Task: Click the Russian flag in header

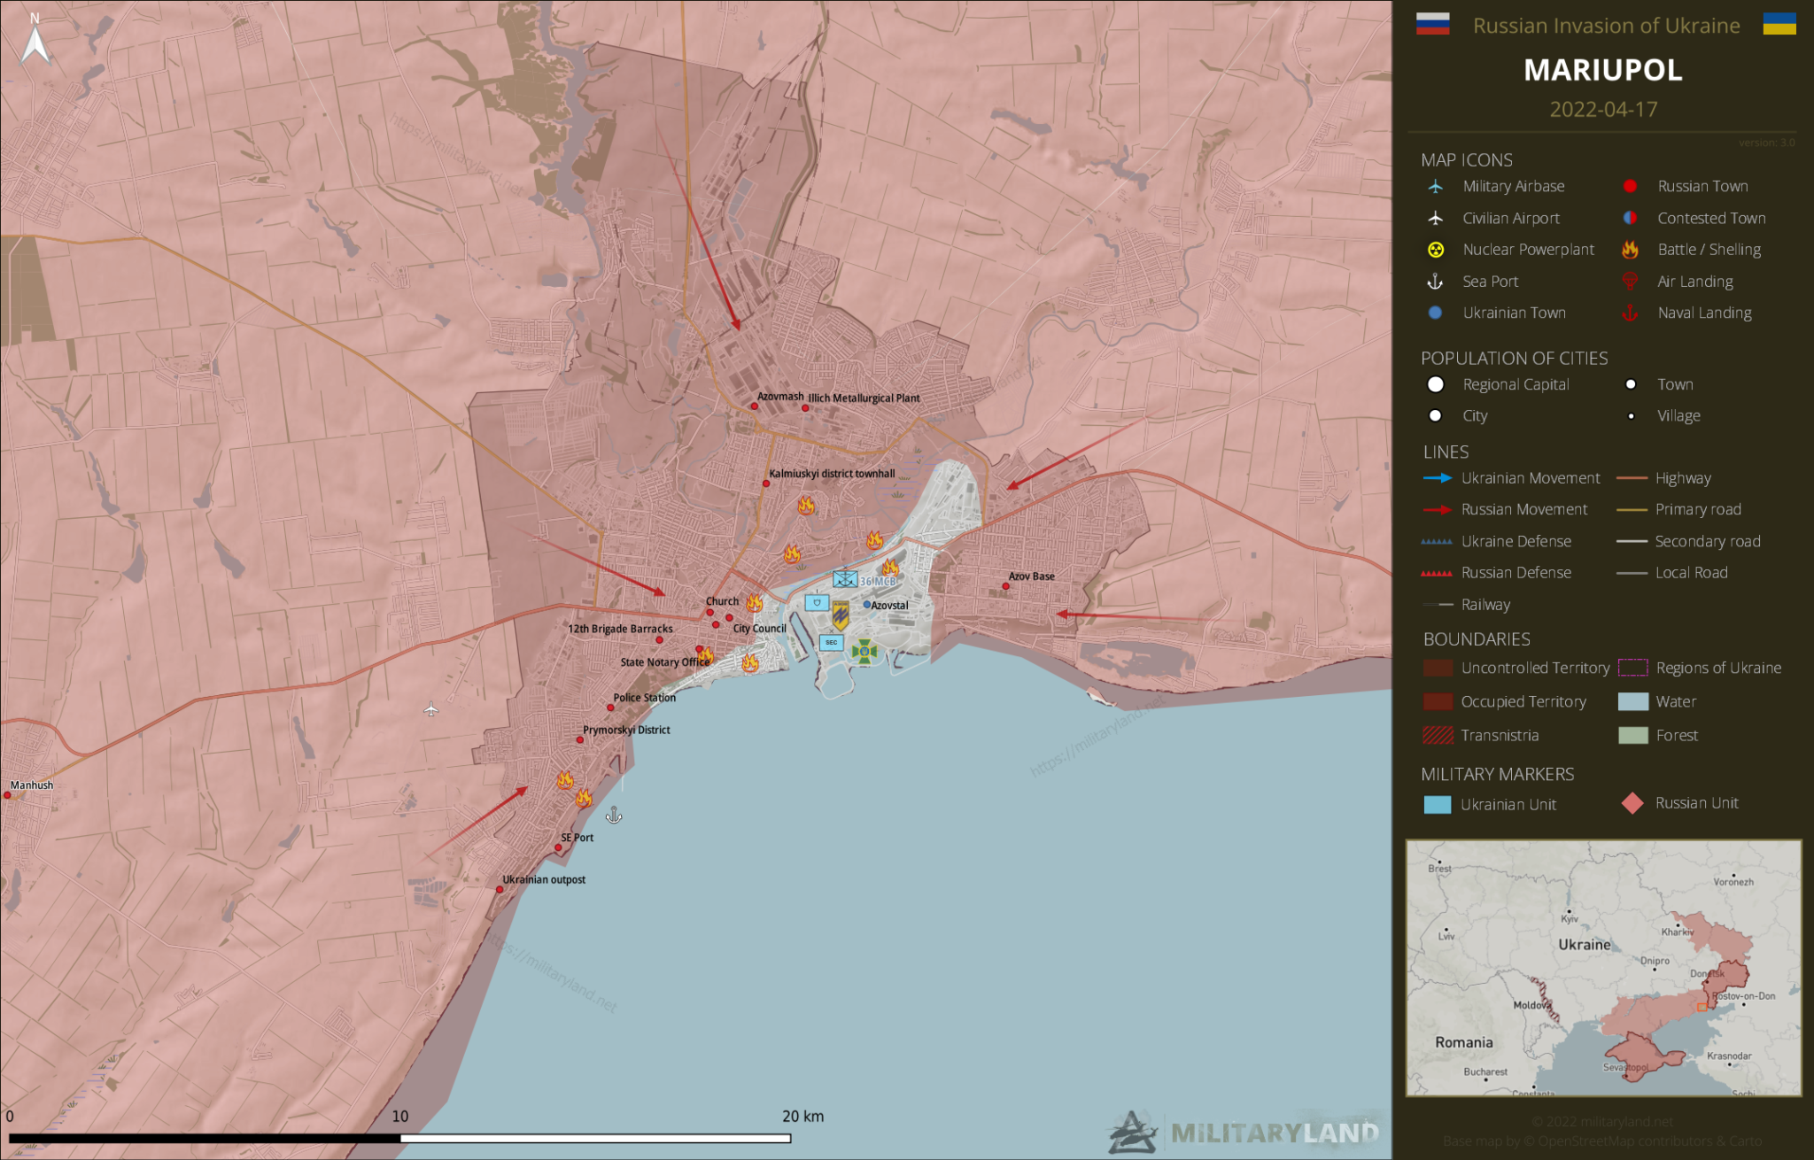Action: pyautogui.click(x=1432, y=24)
